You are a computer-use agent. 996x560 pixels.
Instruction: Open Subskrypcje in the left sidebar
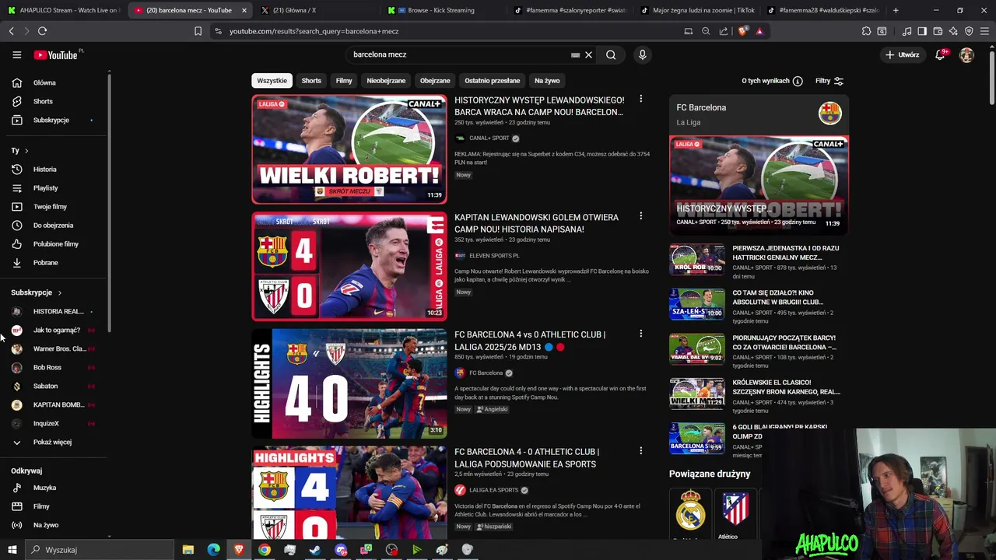point(54,120)
